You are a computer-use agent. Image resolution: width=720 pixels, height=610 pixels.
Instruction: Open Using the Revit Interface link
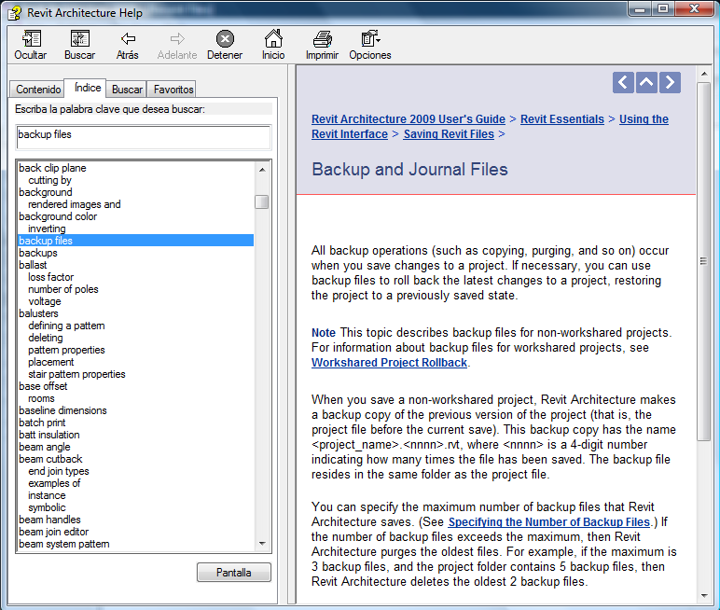coord(644,119)
